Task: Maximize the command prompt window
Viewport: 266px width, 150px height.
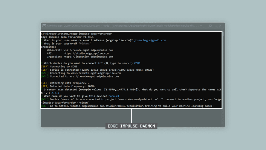Action: [x=210, y=26]
